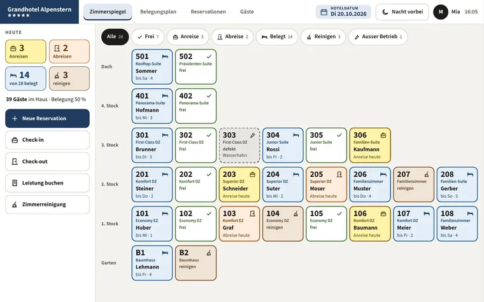Click the checkmark icon on room 402

pos(209,96)
